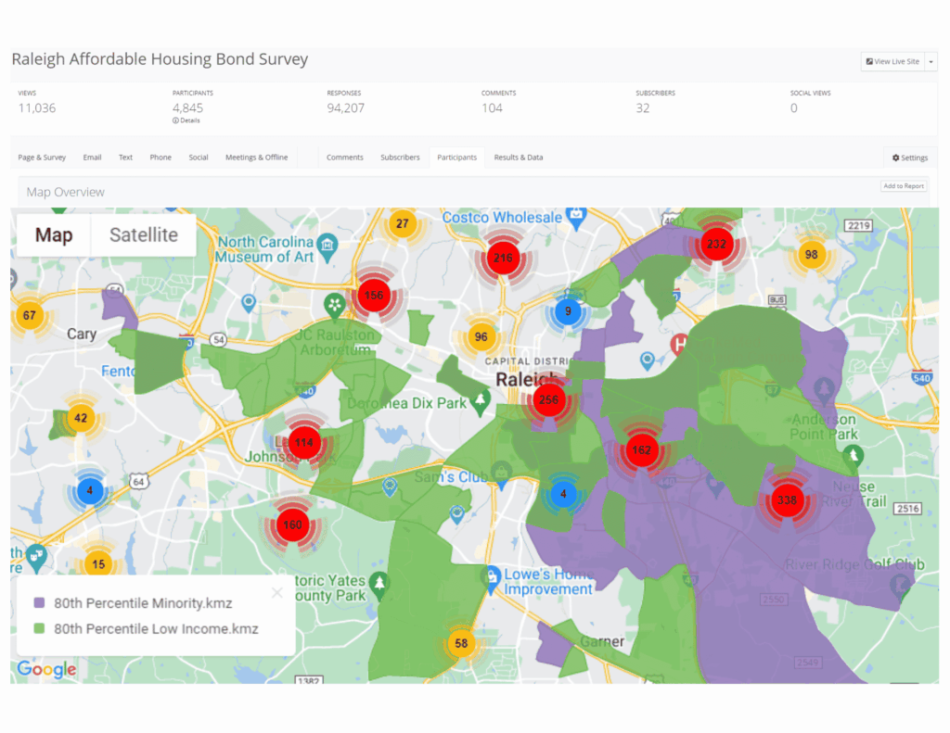
Task: Open the Google logo link on the map
Action: pos(46,669)
